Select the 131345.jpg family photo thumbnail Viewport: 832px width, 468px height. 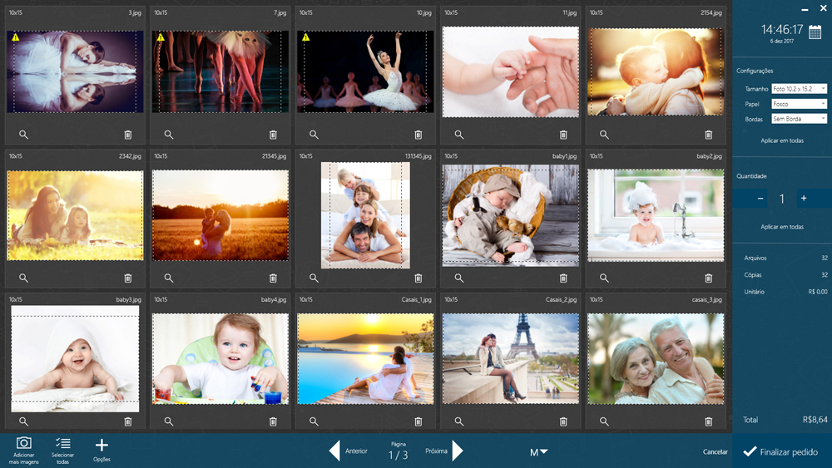point(365,214)
